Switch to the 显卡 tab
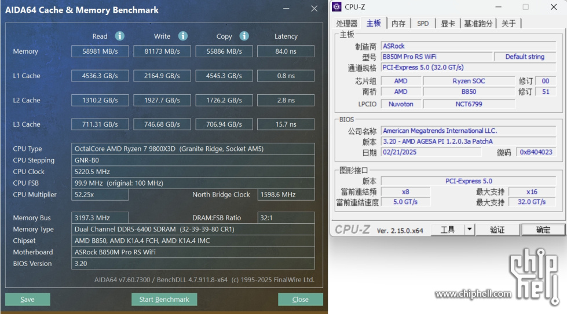This screenshot has width=567, height=314. pyautogui.click(x=448, y=24)
